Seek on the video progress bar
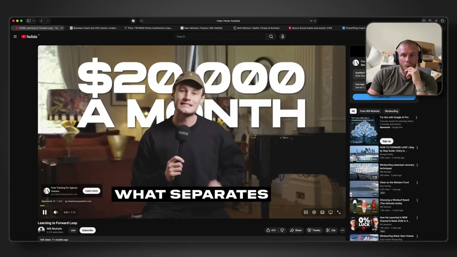 [x=191, y=206]
